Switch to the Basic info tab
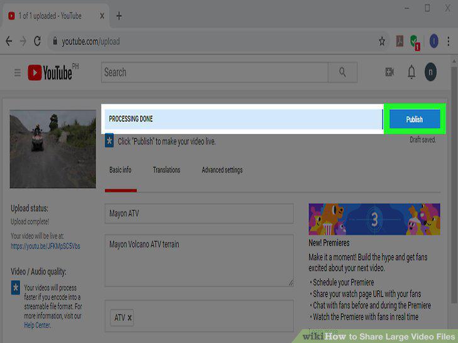Image resolution: width=458 pixels, height=343 pixels. pos(120,170)
